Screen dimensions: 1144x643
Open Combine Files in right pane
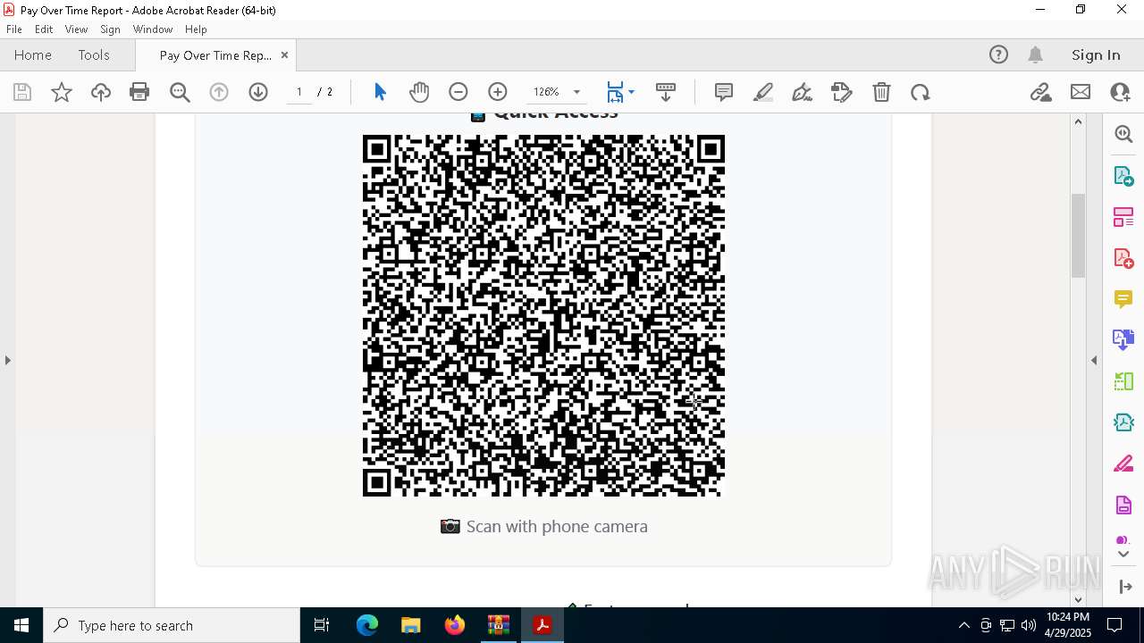pyautogui.click(x=1123, y=340)
